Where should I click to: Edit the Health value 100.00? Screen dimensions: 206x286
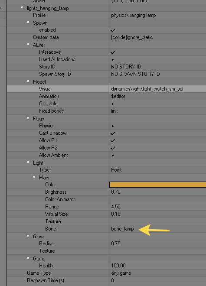118,266
